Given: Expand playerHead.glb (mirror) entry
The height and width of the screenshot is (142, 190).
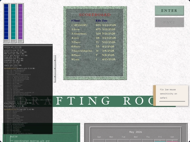Looking at the screenshot, I should click(18, 103).
